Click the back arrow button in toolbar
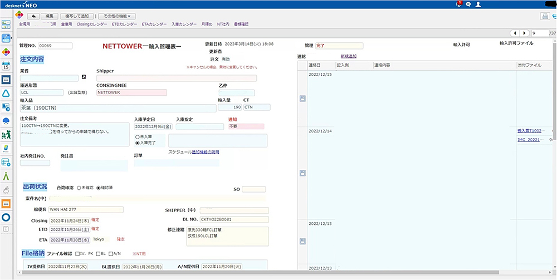The image size is (557, 280). tap(35, 17)
